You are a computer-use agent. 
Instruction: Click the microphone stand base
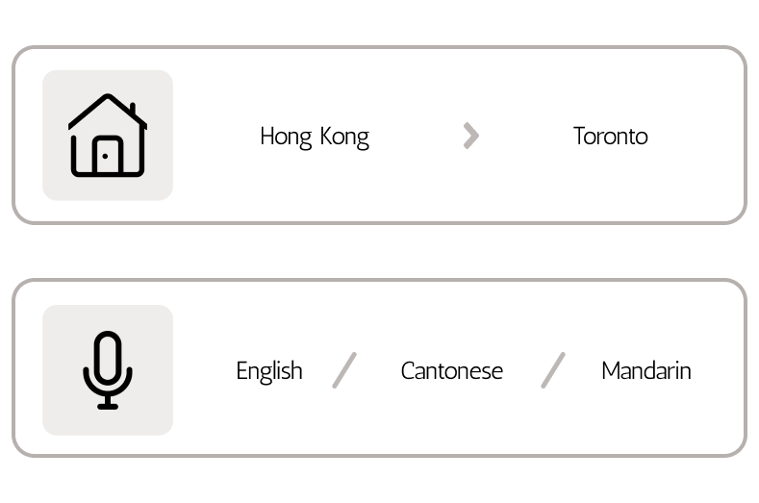(x=108, y=406)
